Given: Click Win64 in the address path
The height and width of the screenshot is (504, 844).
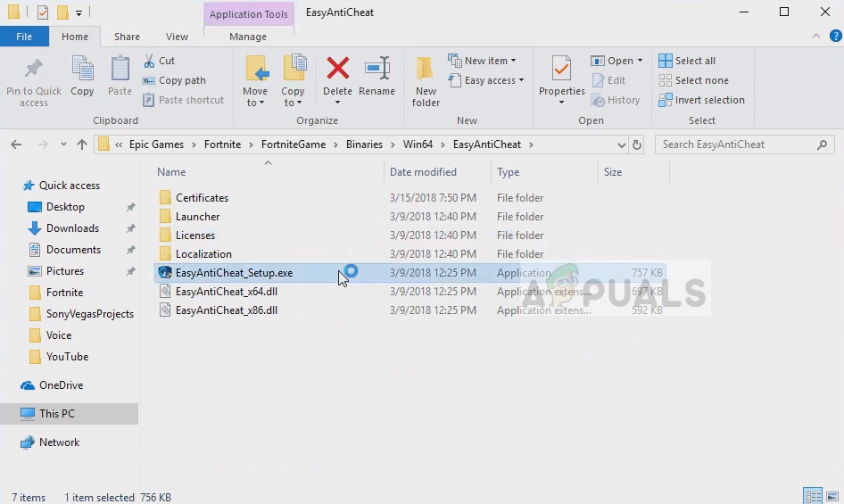Looking at the screenshot, I should coord(418,145).
